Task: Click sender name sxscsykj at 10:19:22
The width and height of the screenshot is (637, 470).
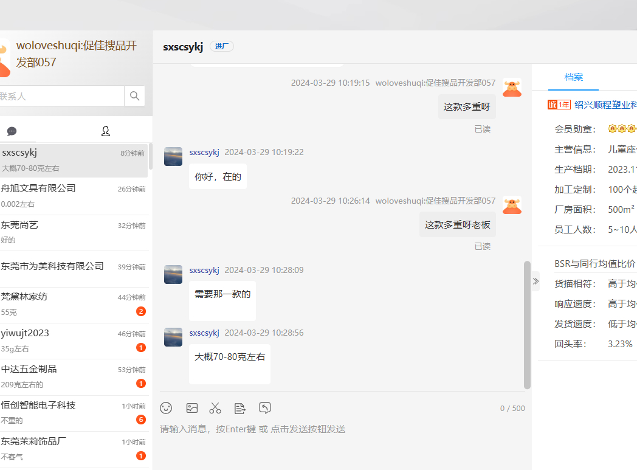Action: point(204,153)
